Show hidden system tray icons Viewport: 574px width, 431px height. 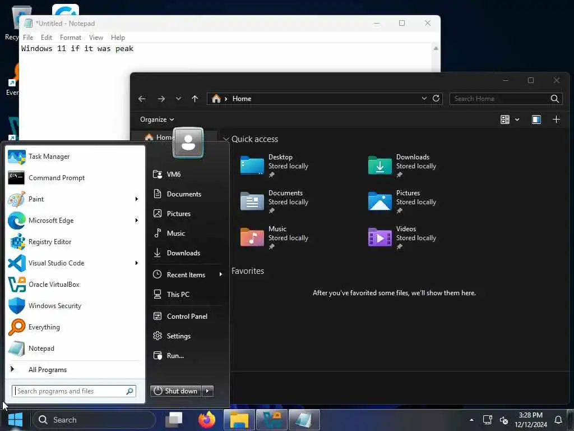471,420
